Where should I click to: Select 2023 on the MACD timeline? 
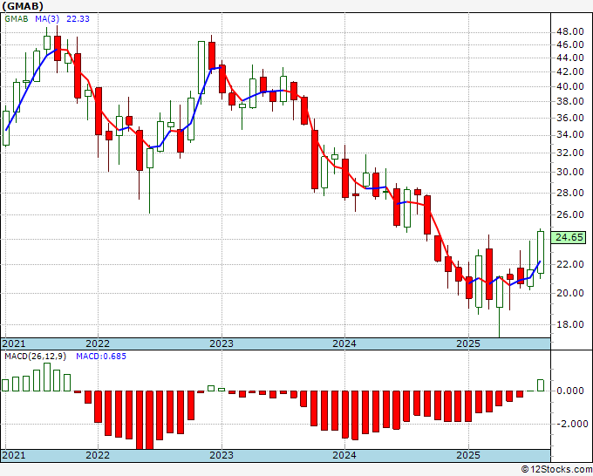[222, 455]
